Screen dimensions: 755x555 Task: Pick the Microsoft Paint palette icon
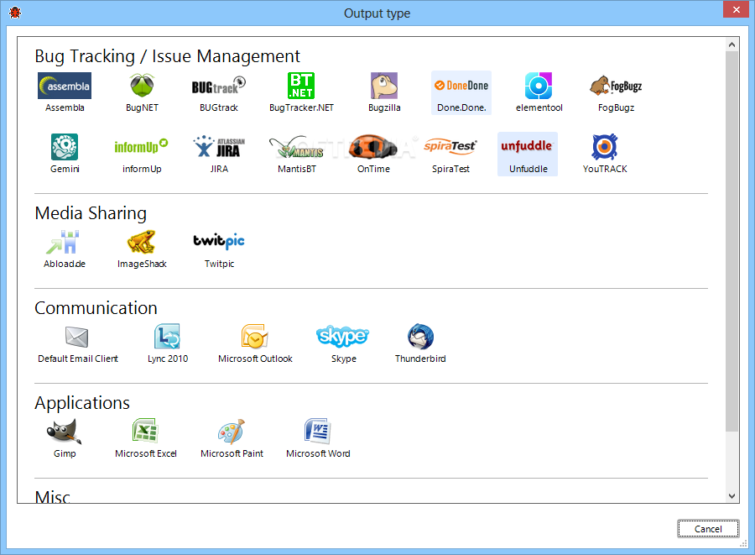point(232,432)
